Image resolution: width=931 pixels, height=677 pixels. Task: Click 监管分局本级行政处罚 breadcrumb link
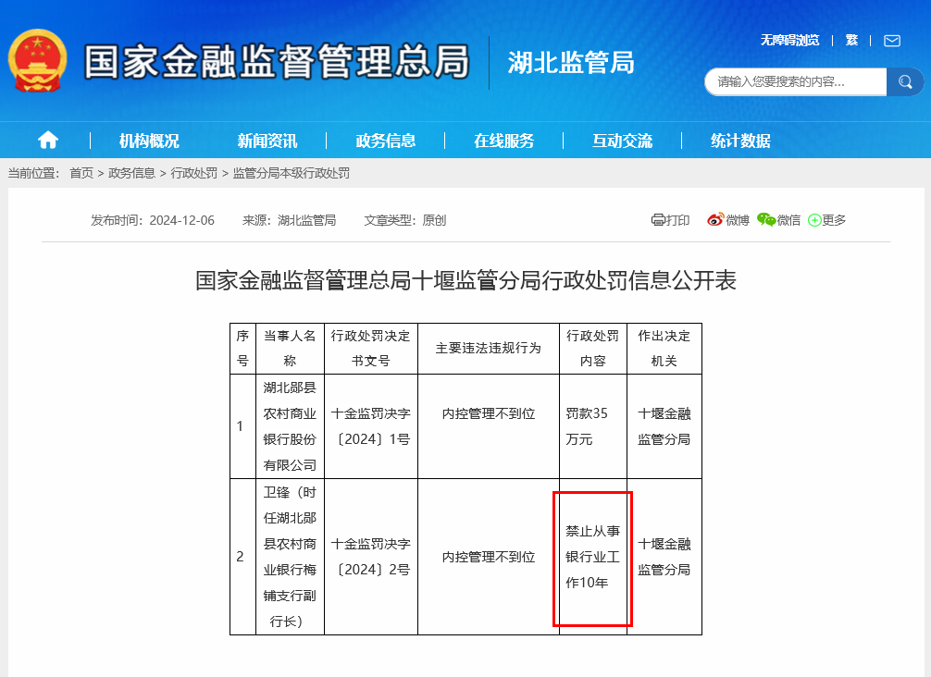tap(291, 173)
